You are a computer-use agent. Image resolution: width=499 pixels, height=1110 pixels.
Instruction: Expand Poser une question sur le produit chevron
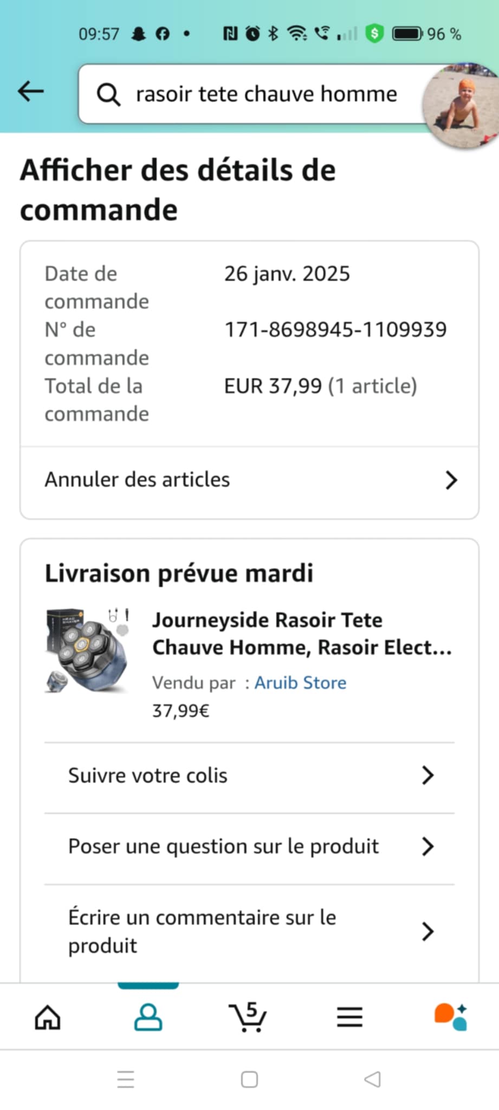coord(427,846)
